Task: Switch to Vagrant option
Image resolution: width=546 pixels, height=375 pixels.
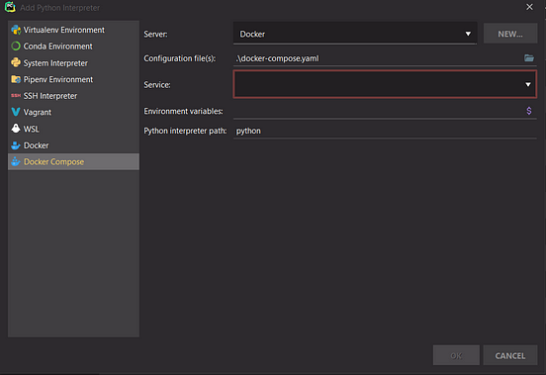Action: click(x=73, y=112)
